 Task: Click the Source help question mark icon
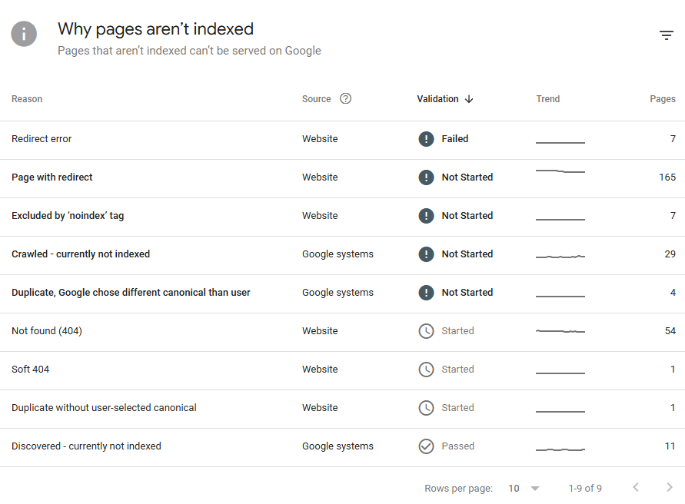tap(345, 98)
